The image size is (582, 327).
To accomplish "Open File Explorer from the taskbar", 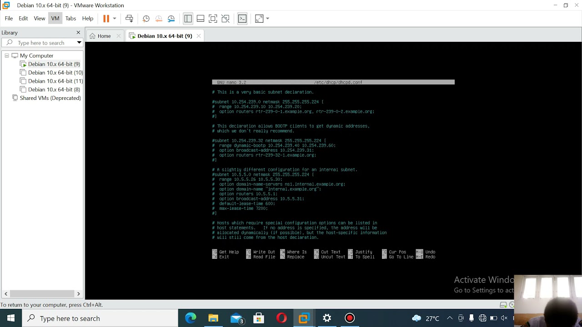I will [x=213, y=318].
